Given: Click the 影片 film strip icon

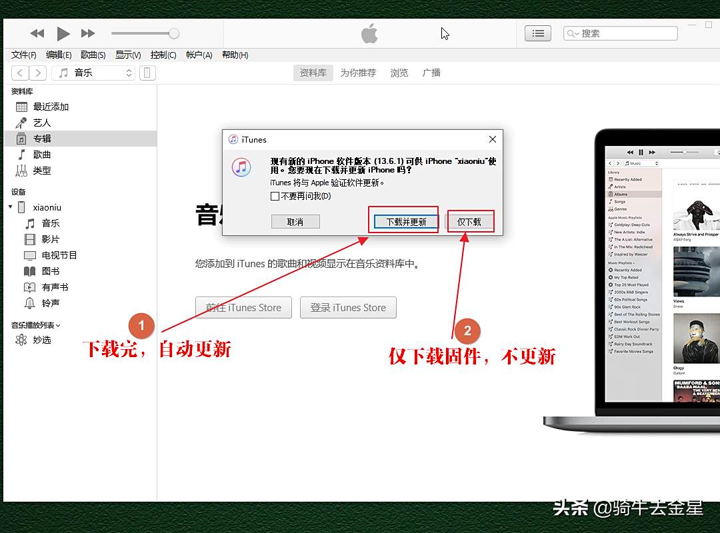Looking at the screenshot, I should [29, 239].
